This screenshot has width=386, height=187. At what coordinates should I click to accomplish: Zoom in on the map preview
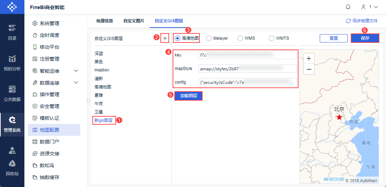tap(309, 59)
